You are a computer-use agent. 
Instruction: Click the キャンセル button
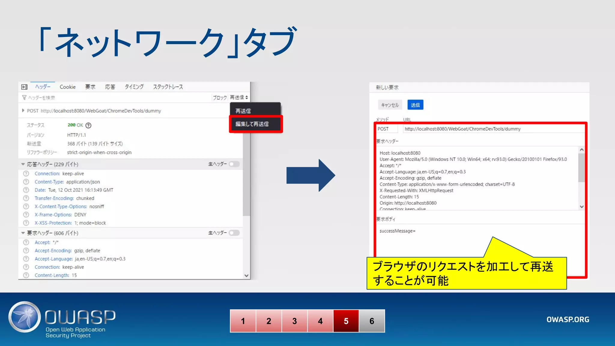pos(390,105)
